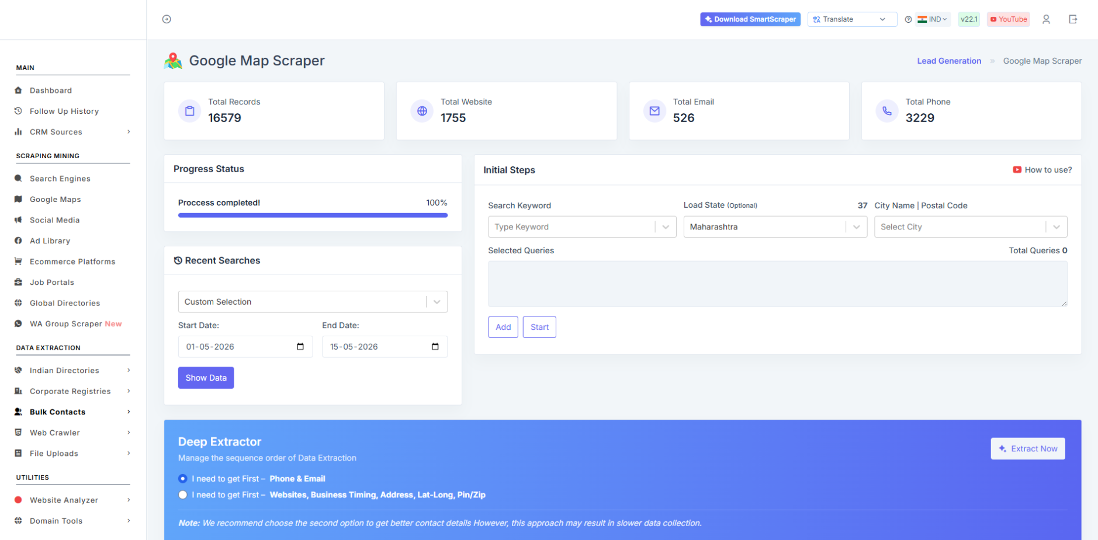Open the IND country selector

[x=932, y=19]
